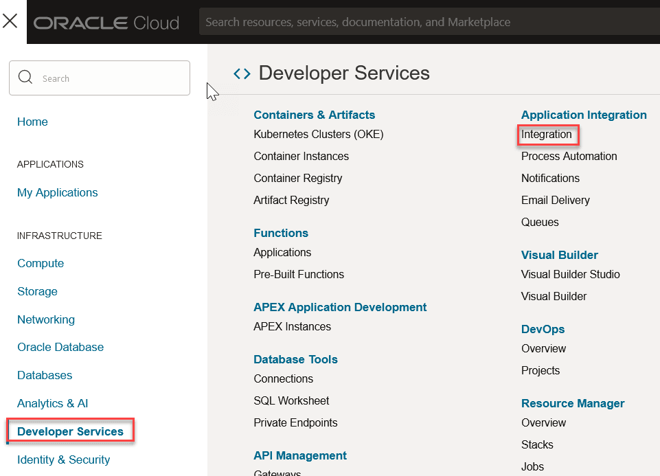Open My Applications

[x=58, y=192]
